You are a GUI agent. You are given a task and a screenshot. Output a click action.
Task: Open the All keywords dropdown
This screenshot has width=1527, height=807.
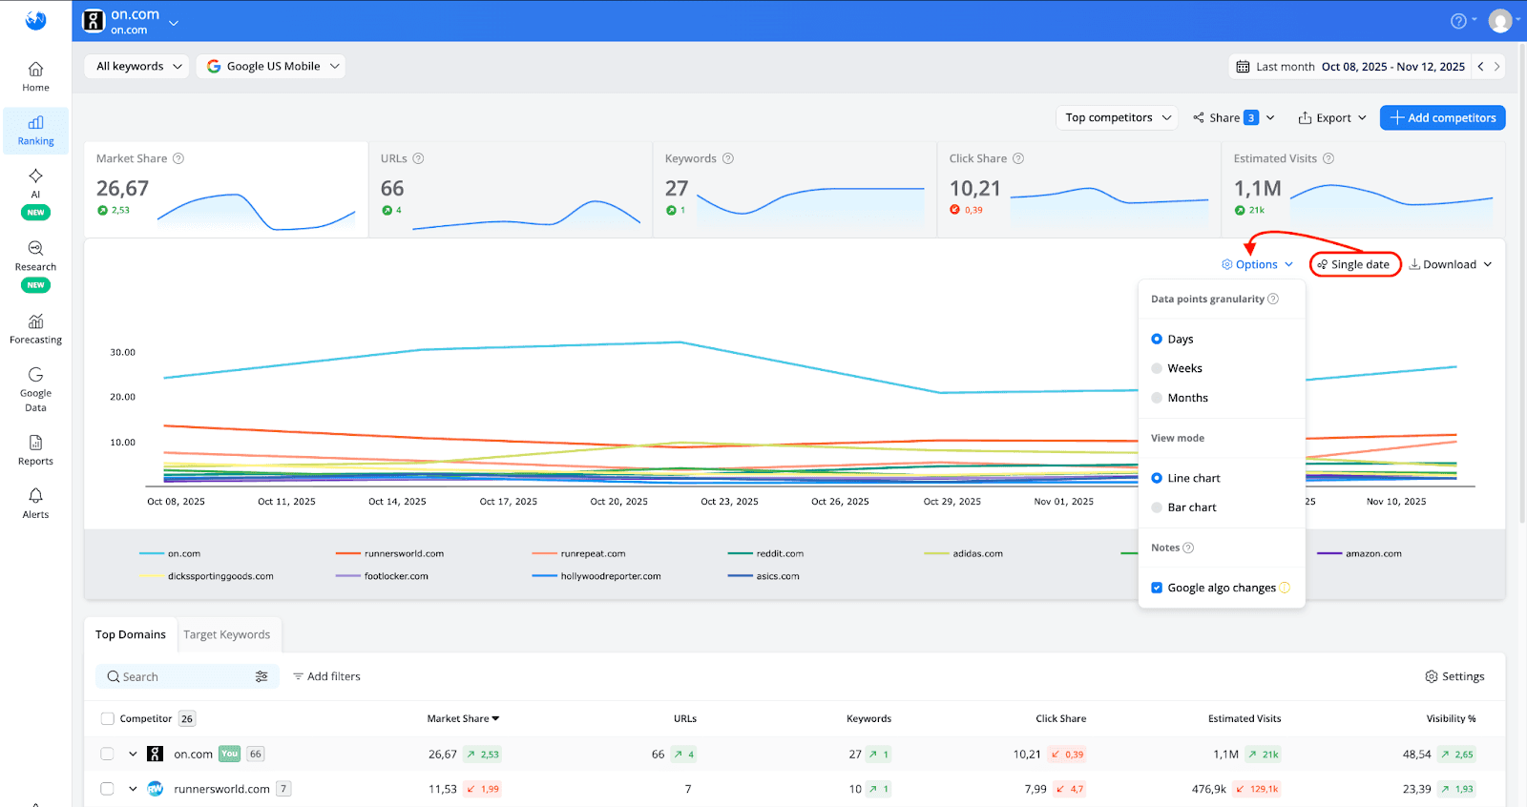pos(137,66)
